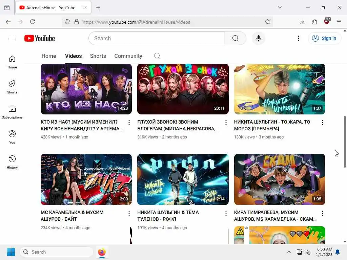Click the browser forward arrow
347x260 pixels.
click(20, 22)
